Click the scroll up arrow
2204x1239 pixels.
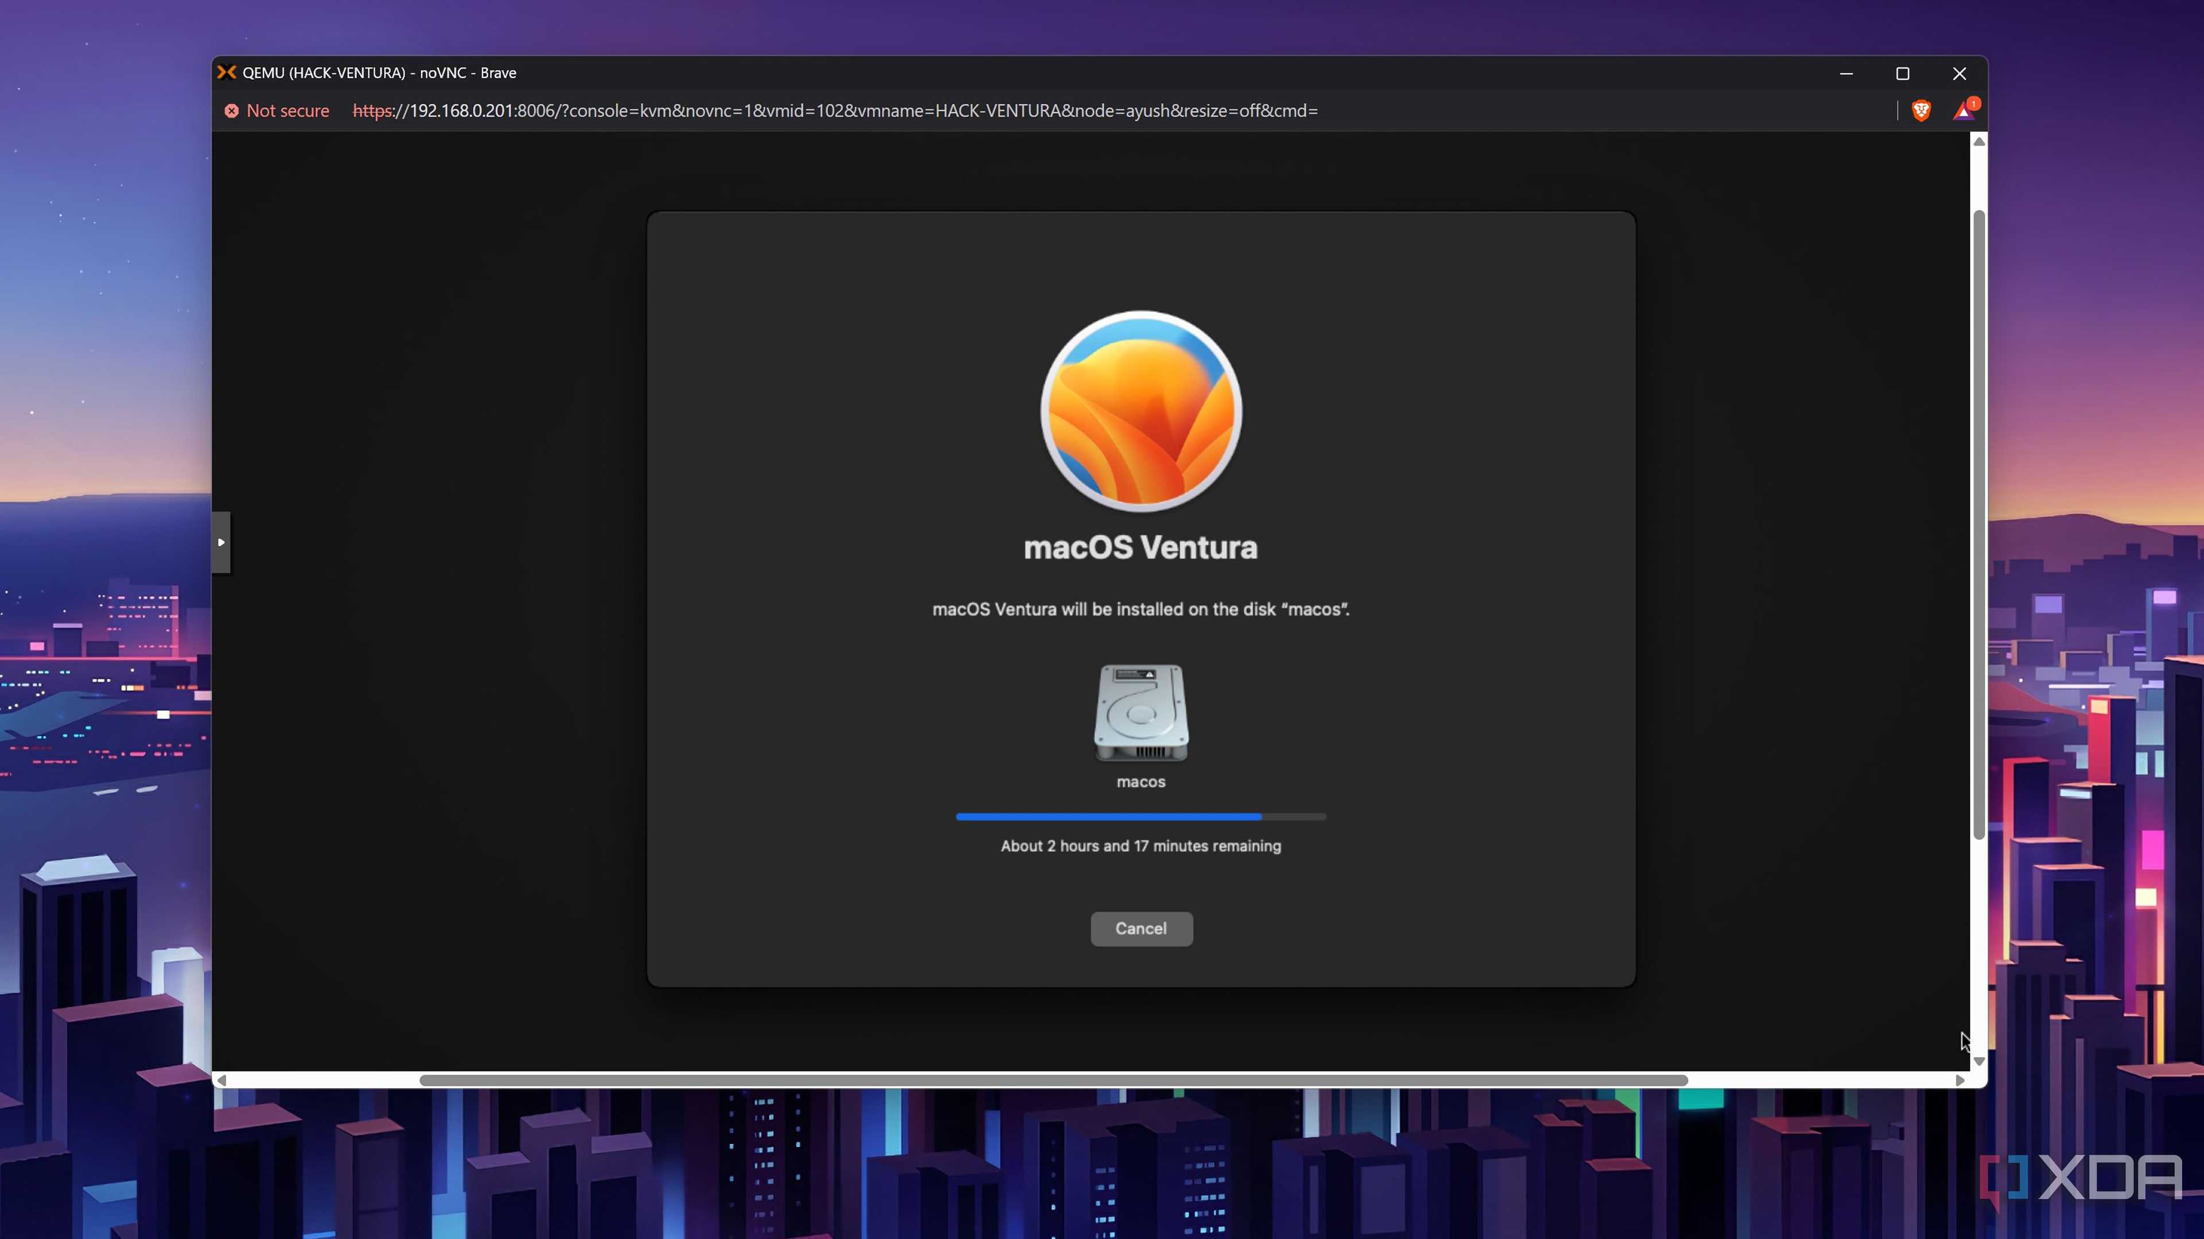pos(1978,141)
